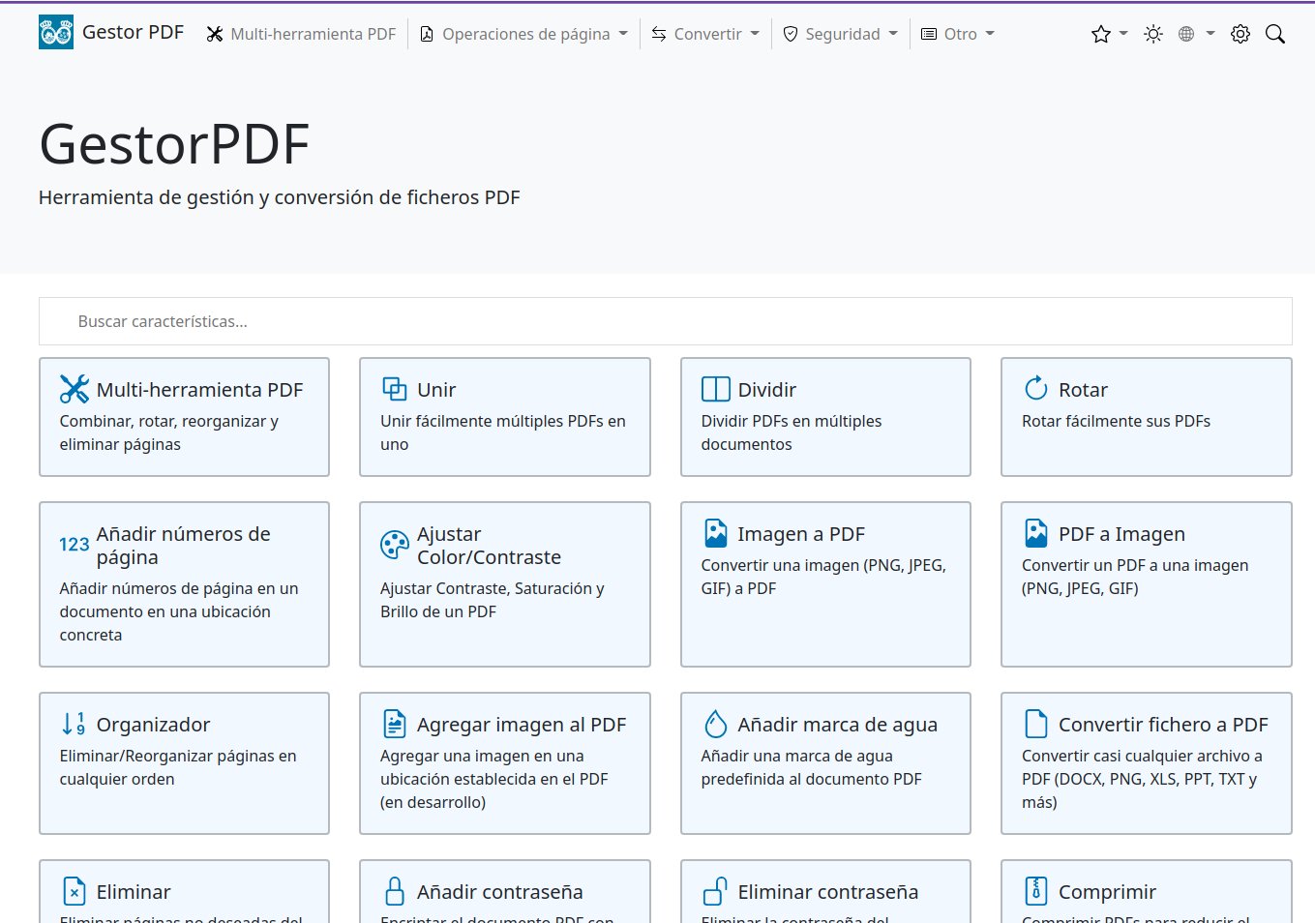This screenshot has height=923, width=1315.
Task: Toggle dark mode with the sun icon
Action: (1152, 34)
